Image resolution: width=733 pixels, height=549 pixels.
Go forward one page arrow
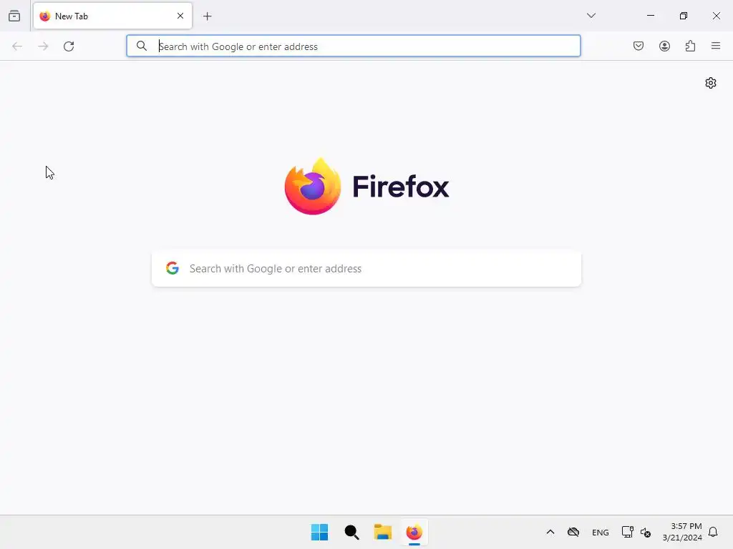[x=43, y=46]
